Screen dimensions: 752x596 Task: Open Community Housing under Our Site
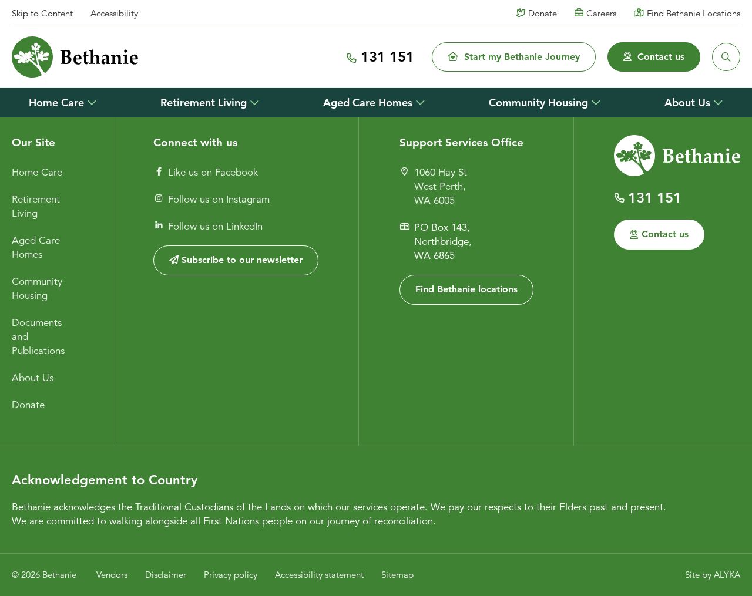coord(37,288)
